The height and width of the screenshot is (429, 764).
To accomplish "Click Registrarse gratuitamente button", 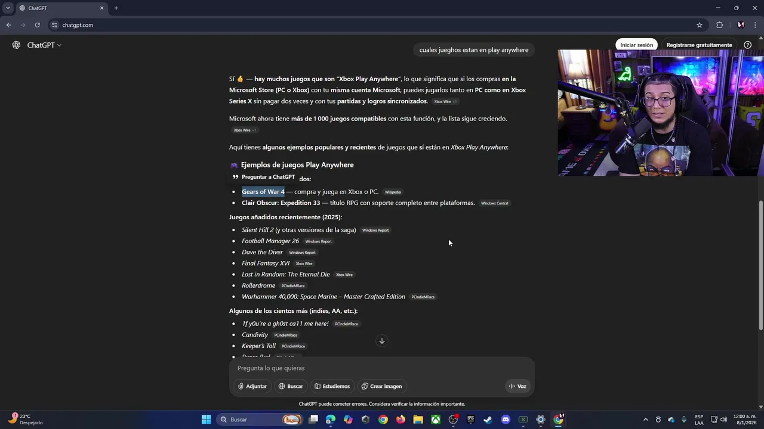I will tap(699, 45).
